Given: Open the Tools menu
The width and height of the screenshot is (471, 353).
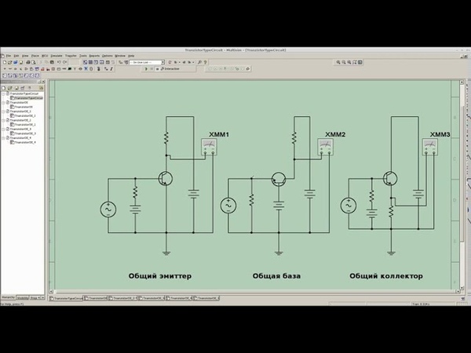Looking at the screenshot, I should tap(82, 56).
